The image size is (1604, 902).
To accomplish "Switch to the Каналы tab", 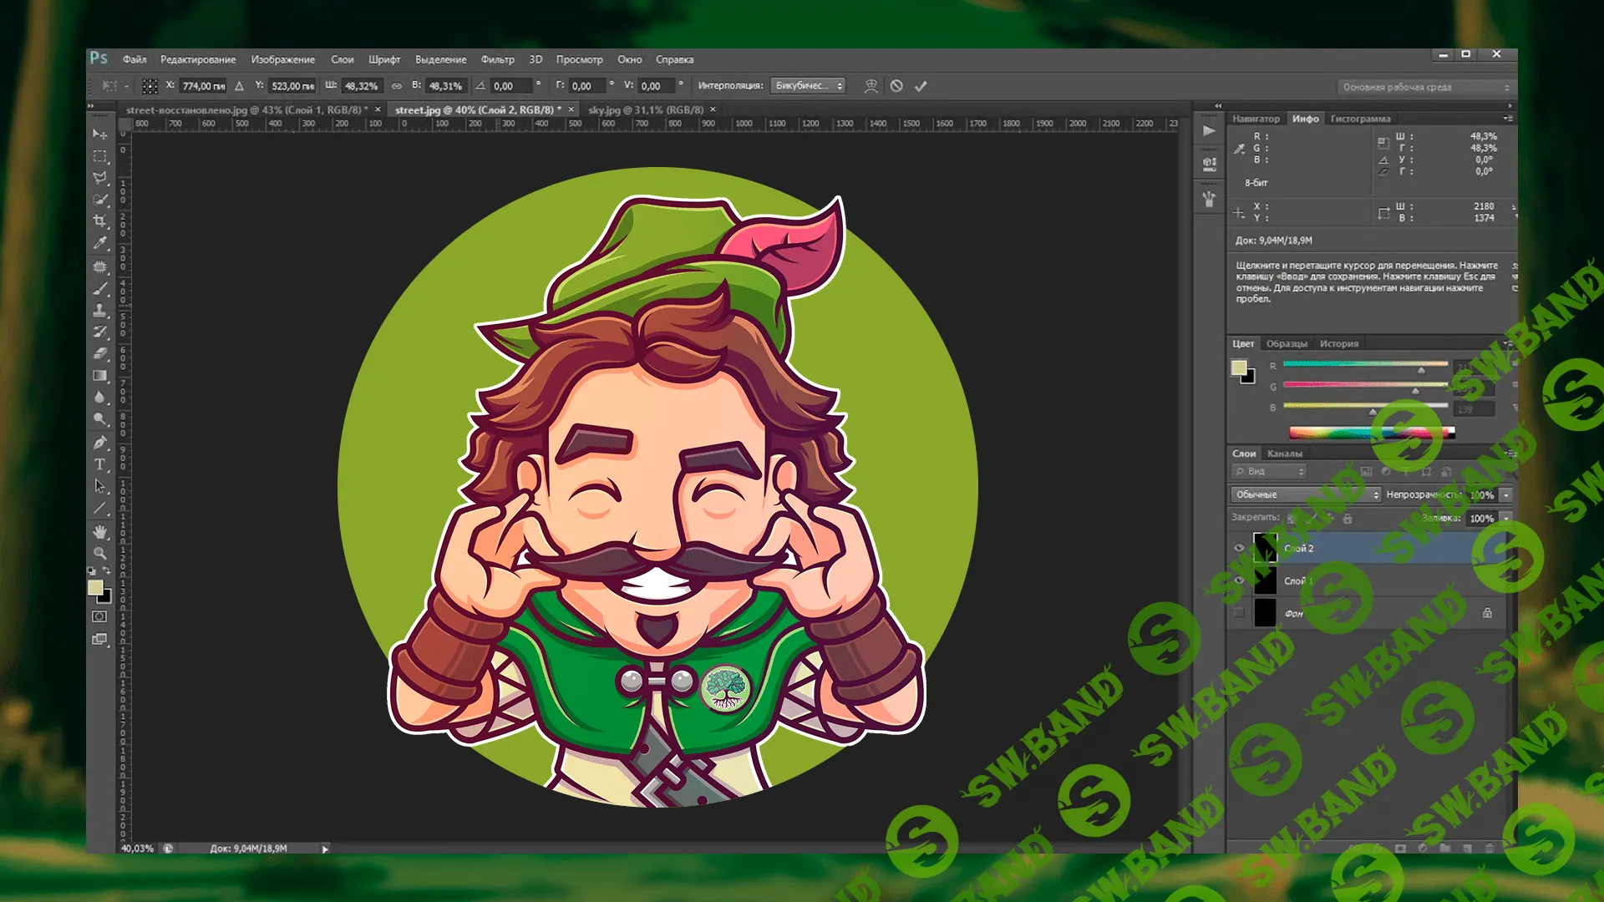I will 1284,454.
